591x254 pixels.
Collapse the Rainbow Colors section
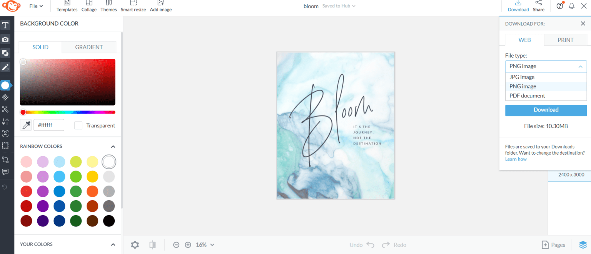113,147
